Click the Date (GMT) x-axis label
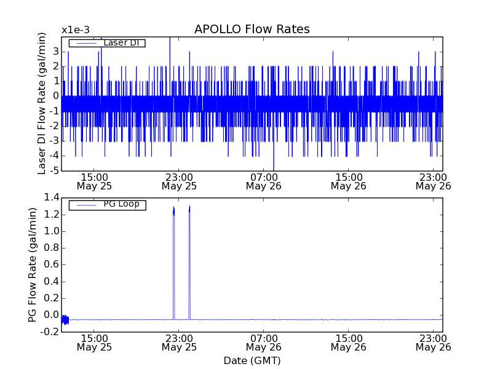The height and width of the screenshot is (369, 492). point(252,360)
